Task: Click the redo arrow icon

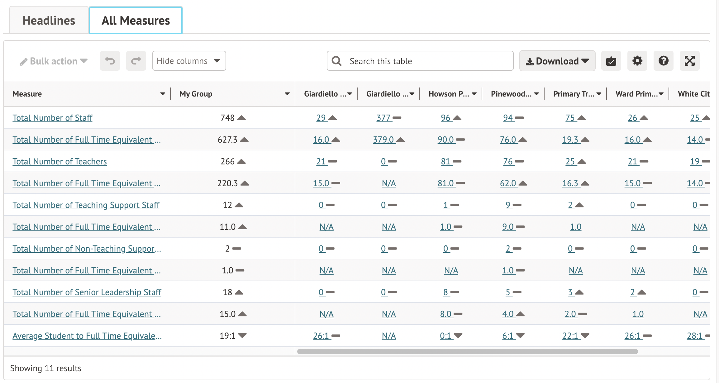Action: pyautogui.click(x=136, y=61)
